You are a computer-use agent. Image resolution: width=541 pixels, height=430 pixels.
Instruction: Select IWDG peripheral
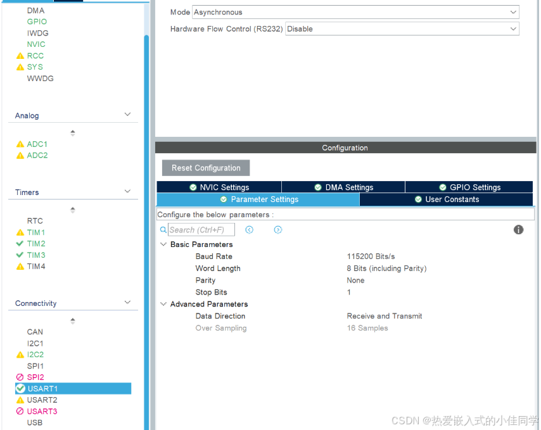(38, 33)
